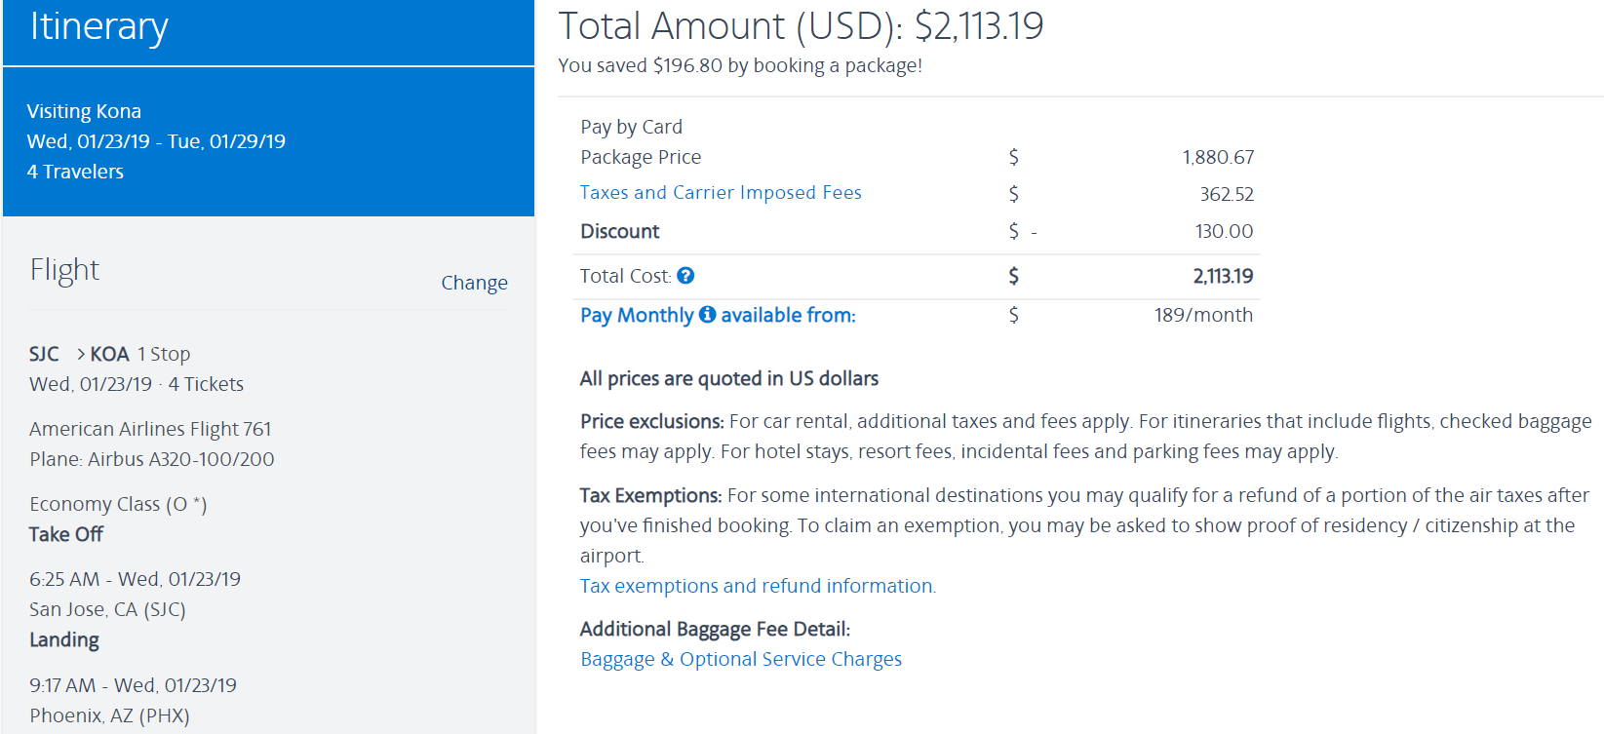Open Taxes and Carrier Imposed Fees link
This screenshot has width=1604, height=734.
point(721,193)
